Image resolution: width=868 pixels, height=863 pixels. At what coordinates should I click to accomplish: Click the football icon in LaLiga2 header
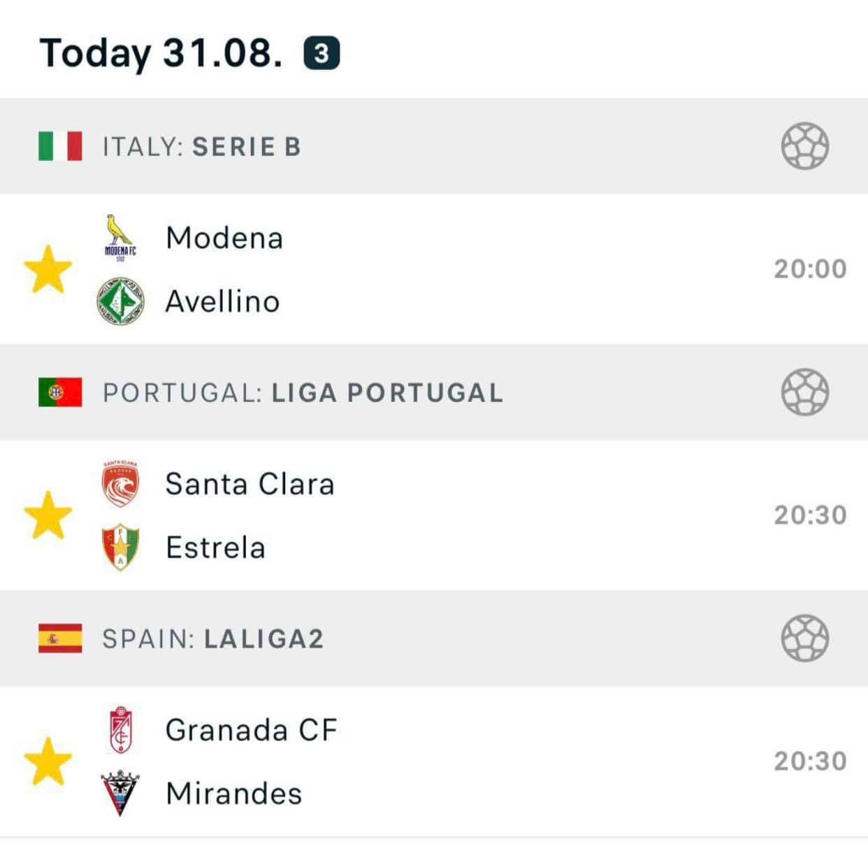point(805,639)
